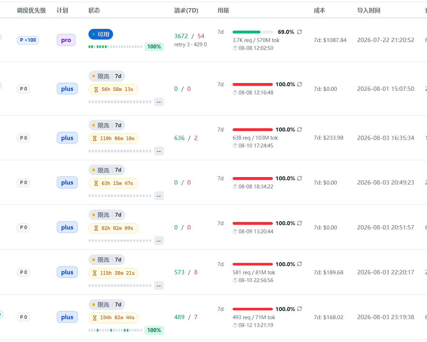This screenshot has height=342, width=427.
Task: Click the usage text 493 req / 71M tok
Action: pos(254,317)
